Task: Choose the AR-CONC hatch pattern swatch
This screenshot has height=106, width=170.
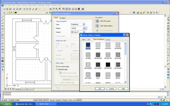Action: [118, 55]
